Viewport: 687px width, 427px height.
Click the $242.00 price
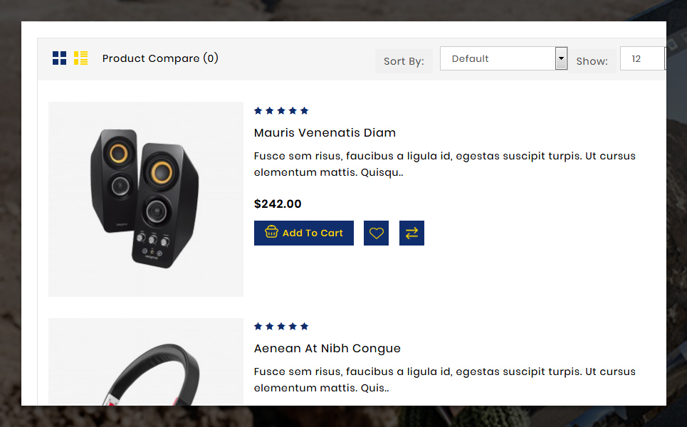[x=278, y=204]
